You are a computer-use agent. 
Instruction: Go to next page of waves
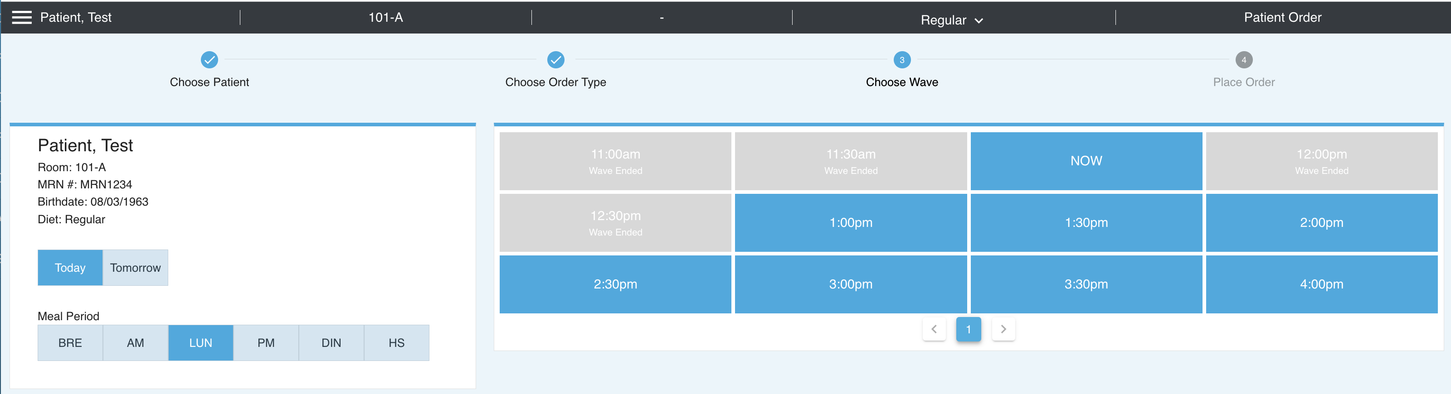(x=1003, y=329)
